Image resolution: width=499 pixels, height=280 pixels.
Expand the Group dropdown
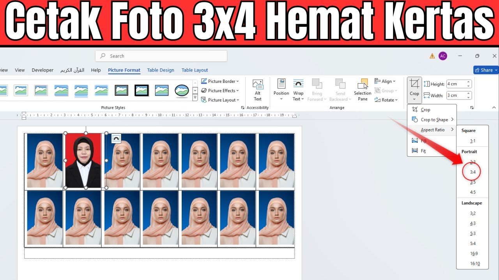click(x=386, y=91)
